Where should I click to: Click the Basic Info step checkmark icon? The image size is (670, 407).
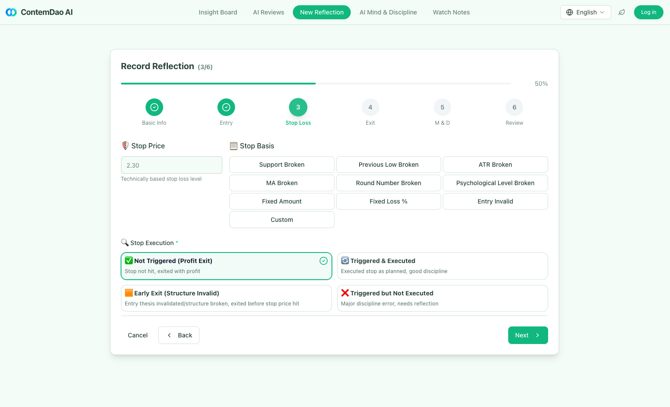click(x=154, y=107)
